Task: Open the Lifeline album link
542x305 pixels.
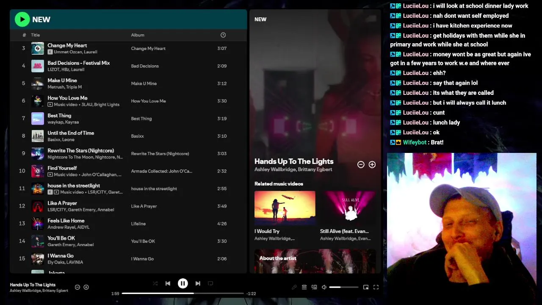Action: [138, 224]
